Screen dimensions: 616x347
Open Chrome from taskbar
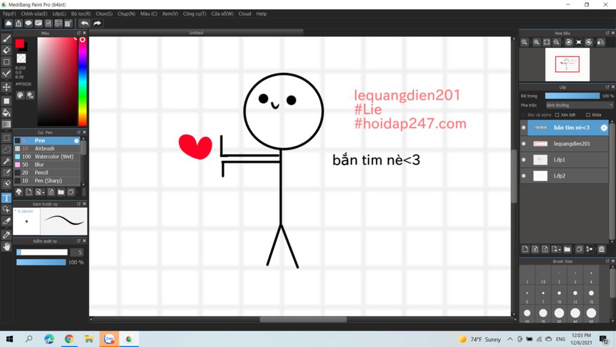click(x=69, y=339)
